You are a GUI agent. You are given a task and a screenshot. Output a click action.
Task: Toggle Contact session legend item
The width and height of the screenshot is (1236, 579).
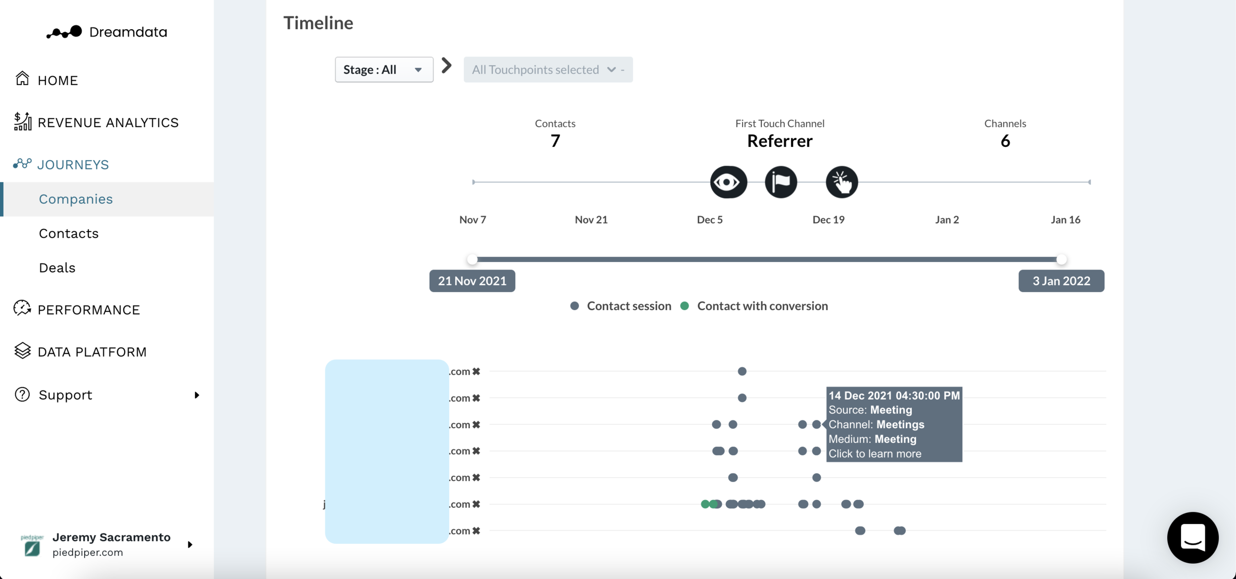[620, 306]
